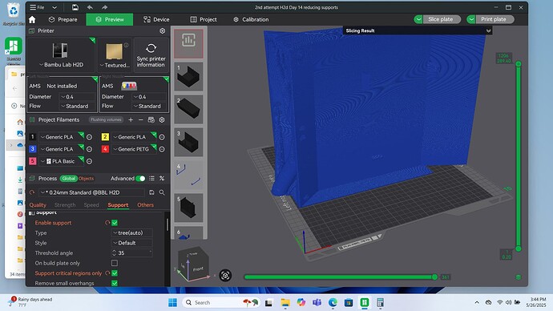Image resolution: width=553 pixels, height=311 pixels.
Task: Open the File menu
Action: 37,7
